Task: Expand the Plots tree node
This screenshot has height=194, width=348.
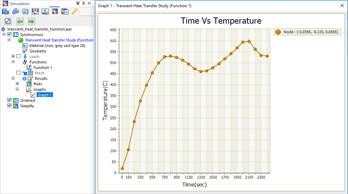Action: tap(17, 84)
